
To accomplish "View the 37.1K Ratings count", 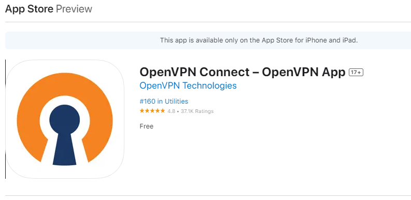I will [x=197, y=111].
